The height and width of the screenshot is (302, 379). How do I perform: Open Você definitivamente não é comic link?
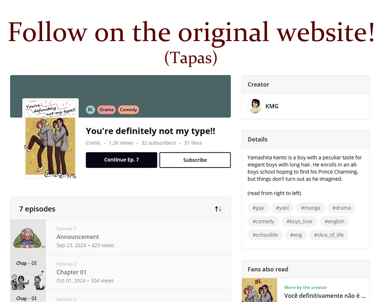tap(325, 296)
